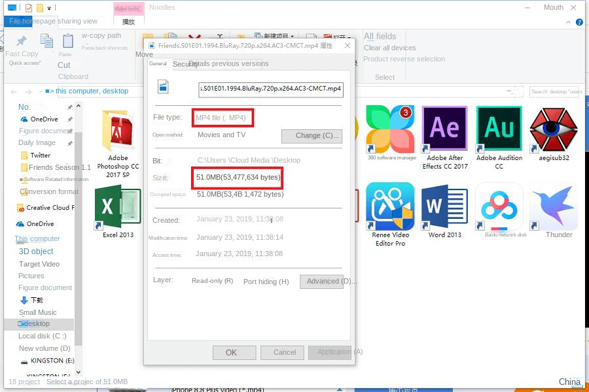The height and width of the screenshot is (392, 589).
Task: Click the Application (A) button
Action: (x=330, y=352)
